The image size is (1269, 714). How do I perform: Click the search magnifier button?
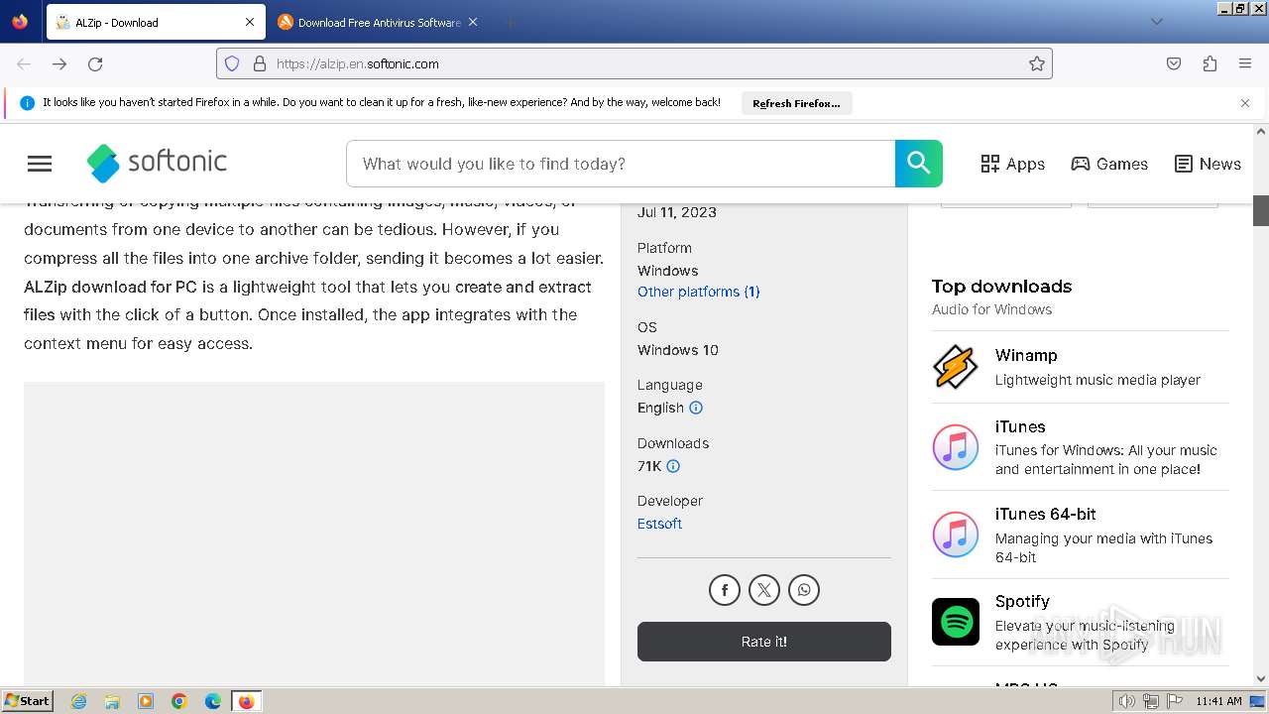[x=919, y=164]
